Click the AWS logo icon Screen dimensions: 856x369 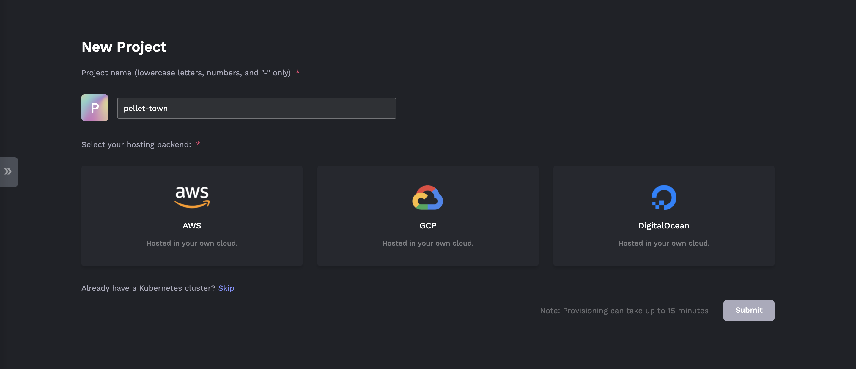click(192, 197)
